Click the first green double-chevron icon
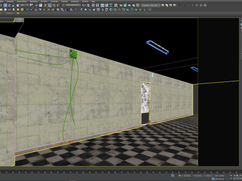The image size is (242, 181). tap(140, 10)
